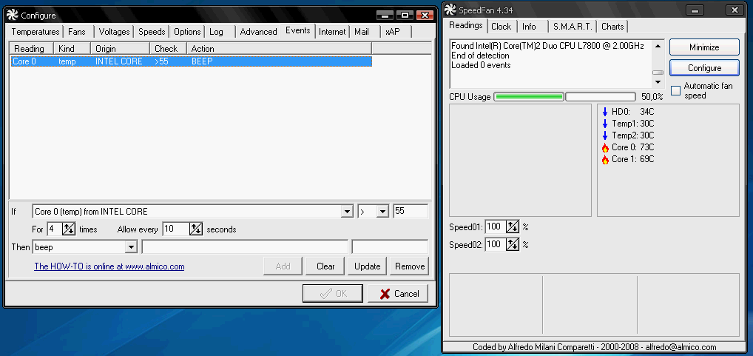Click the flame icon next to Core 0
This screenshot has width=753, height=356.
click(605, 147)
